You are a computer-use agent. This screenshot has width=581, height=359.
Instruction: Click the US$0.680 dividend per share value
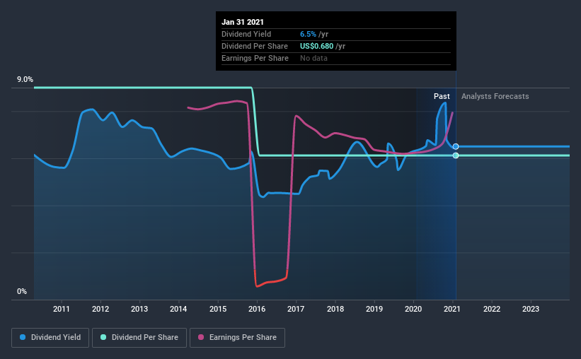coord(317,46)
